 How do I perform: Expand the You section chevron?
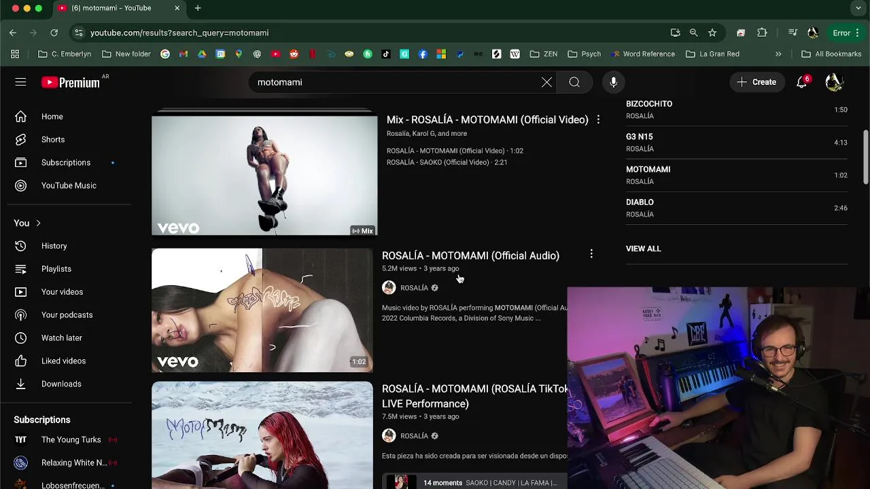tap(38, 223)
